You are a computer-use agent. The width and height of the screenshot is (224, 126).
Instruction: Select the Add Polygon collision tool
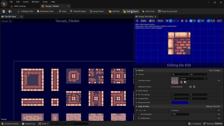[x=131, y=11]
